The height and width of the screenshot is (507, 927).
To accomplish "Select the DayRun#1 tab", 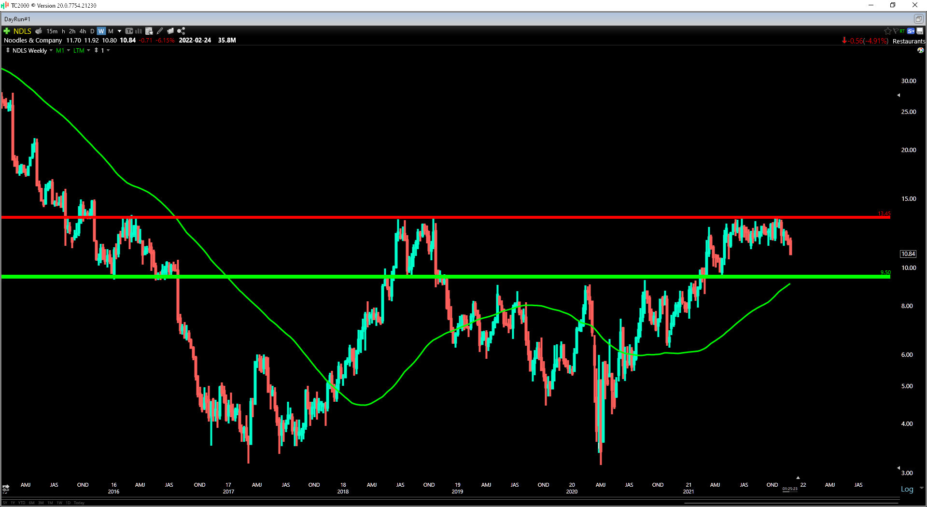I will click(x=17, y=19).
